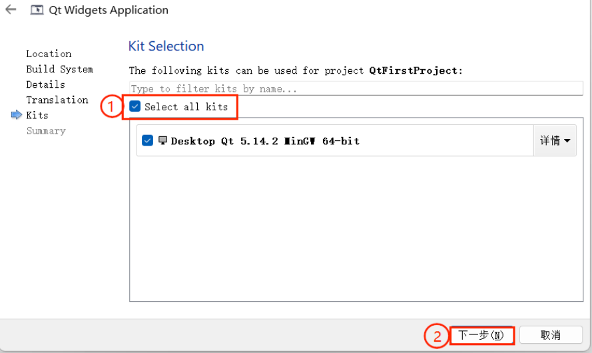Go back with the left arrow icon

[x=11, y=9]
